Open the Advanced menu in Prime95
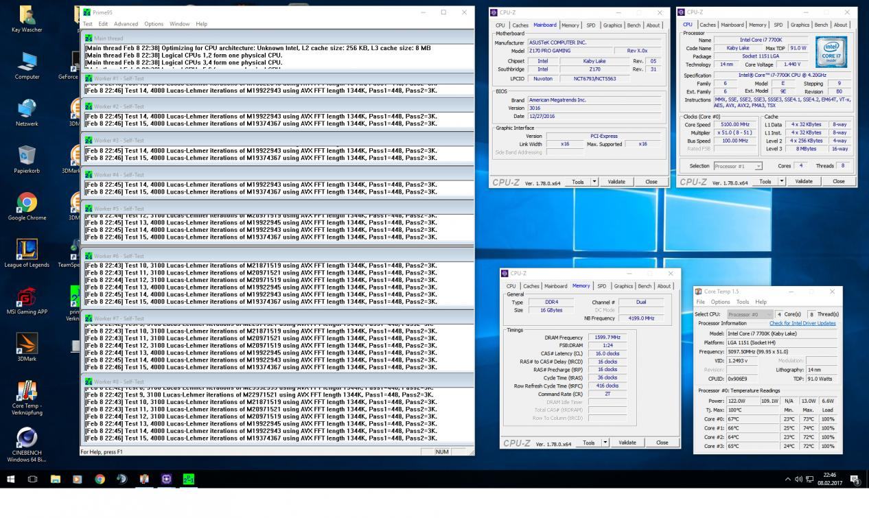This screenshot has width=869, height=518. point(126,24)
